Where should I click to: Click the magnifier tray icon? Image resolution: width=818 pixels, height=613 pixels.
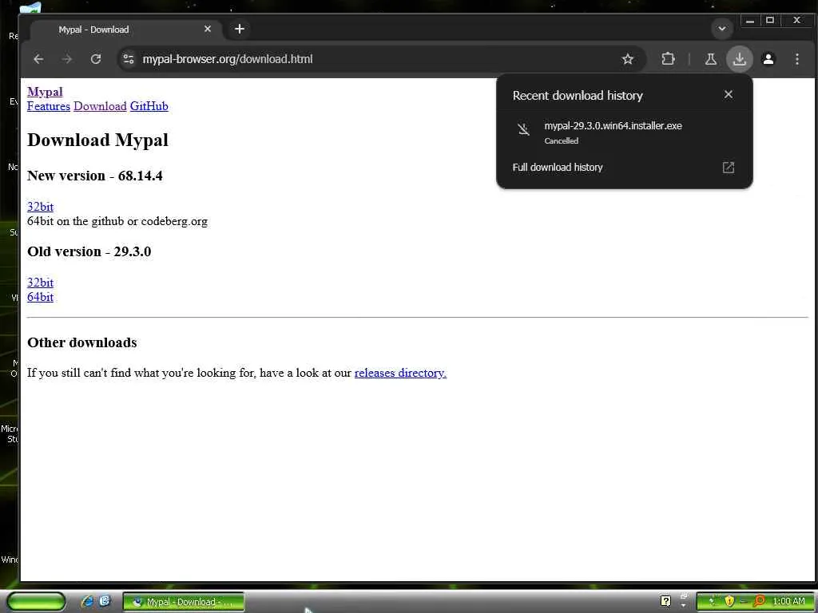(759, 602)
